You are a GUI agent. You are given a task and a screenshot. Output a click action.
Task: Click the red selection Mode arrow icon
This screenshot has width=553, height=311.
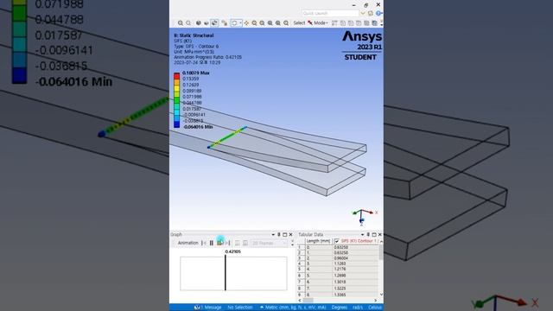pos(310,23)
